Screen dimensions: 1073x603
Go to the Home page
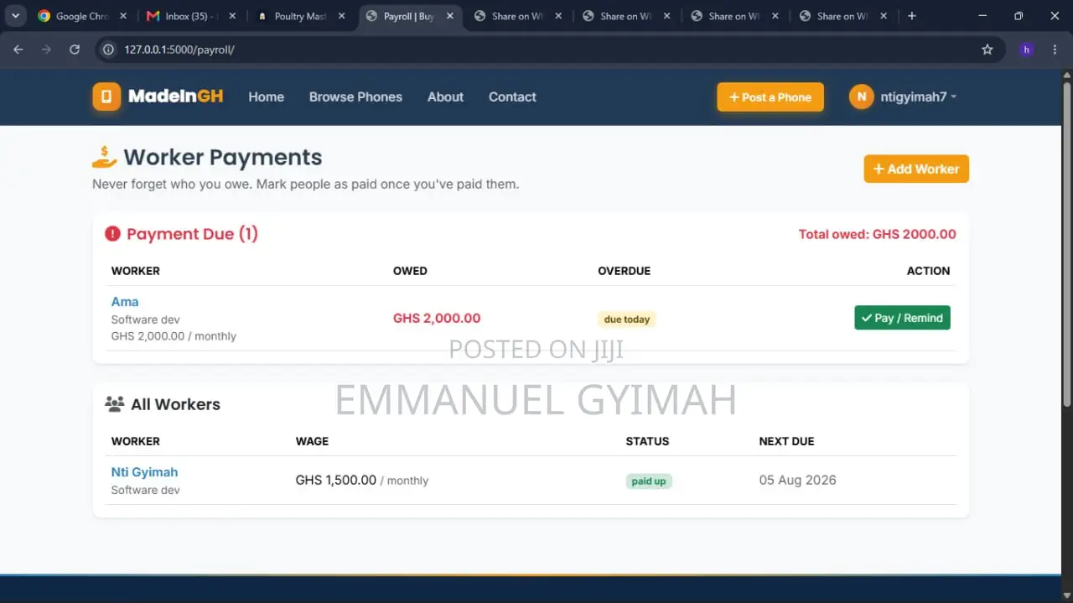266,96
